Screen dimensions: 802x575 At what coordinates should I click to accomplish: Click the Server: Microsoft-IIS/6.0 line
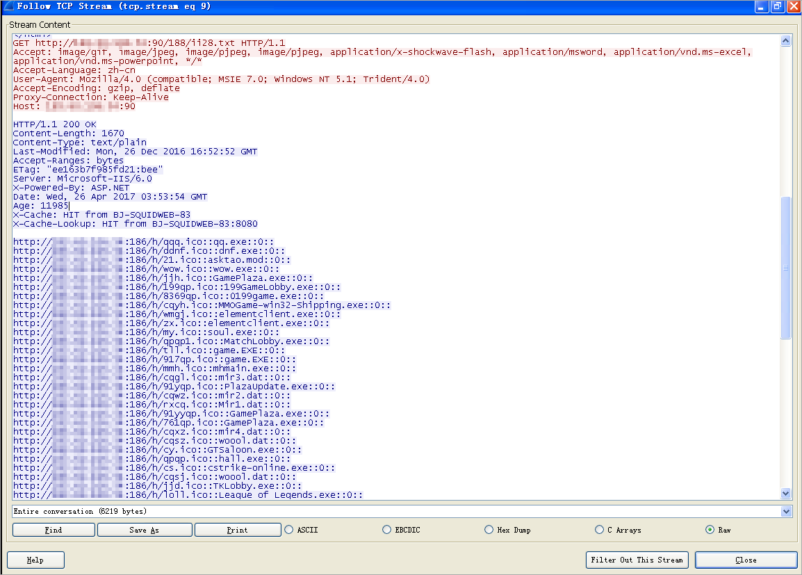coord(82,179)
